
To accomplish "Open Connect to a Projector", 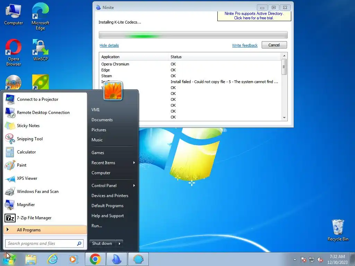I will pos(45,99).
